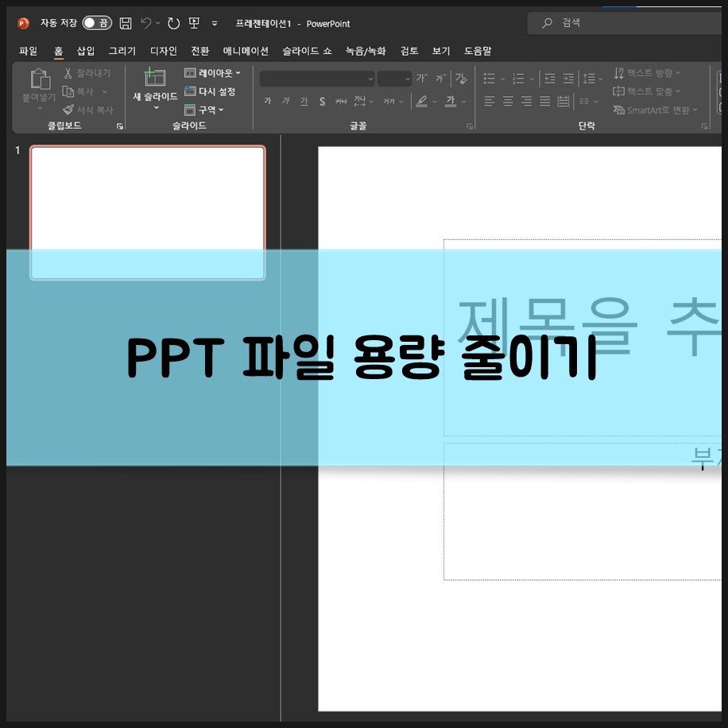Click increase list level icon
Image resolution: width=728 pixels, height=728 pixels.
tap(568, 79)
